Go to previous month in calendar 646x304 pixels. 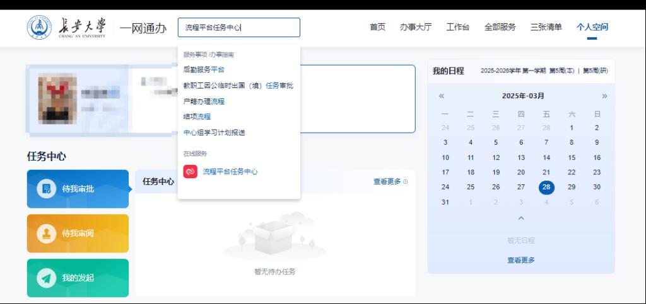pyautogui.click(x=442, y=96)
